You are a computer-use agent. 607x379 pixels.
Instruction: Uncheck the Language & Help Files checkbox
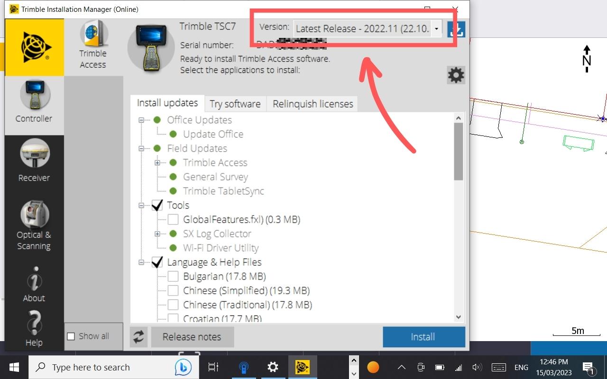[157, 262]
